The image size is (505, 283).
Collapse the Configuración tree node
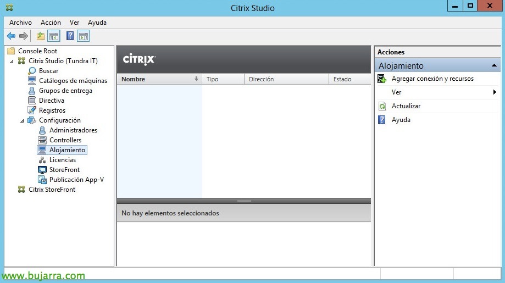(22, 121)
